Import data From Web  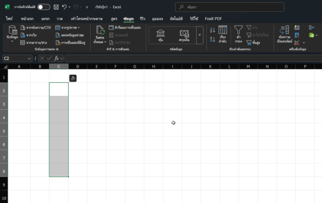pos(29,35)
